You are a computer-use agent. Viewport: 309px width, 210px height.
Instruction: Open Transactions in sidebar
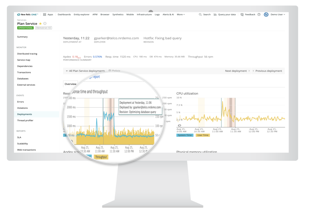[x=24, y=72]
